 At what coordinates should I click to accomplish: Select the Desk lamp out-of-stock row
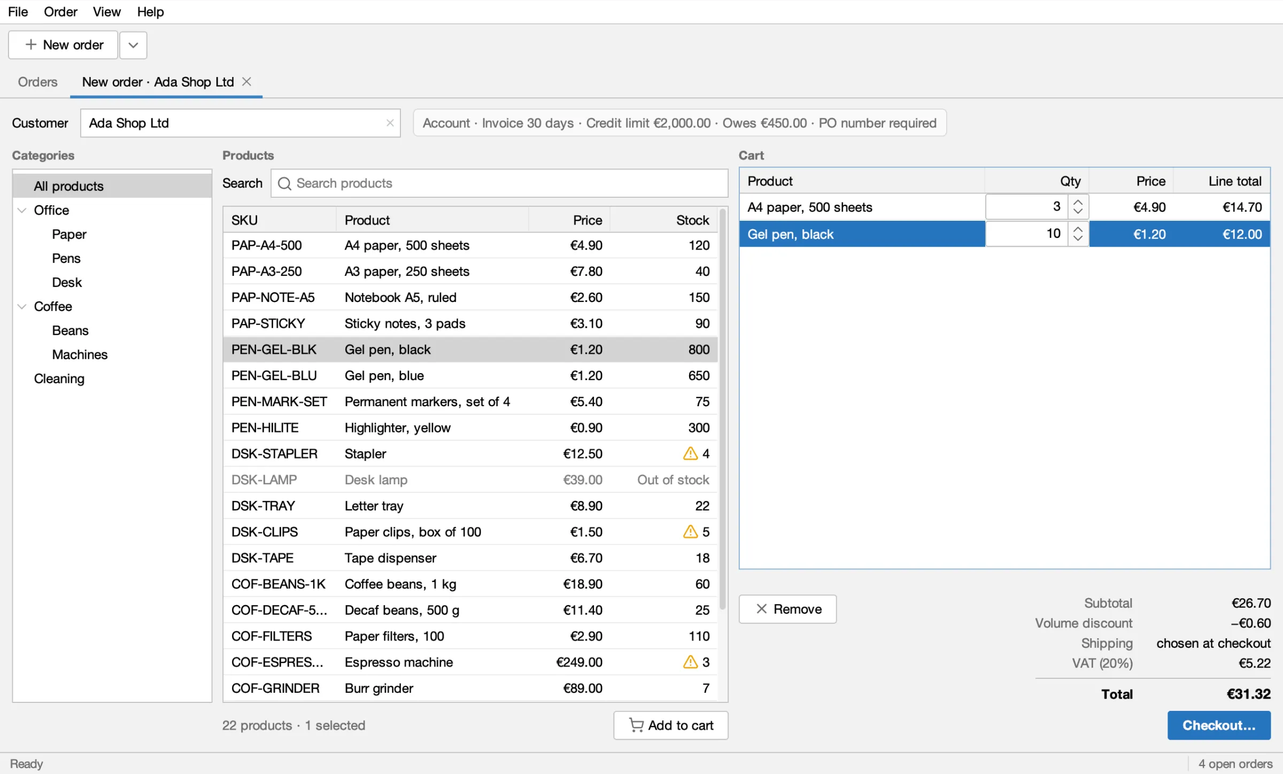470,479
